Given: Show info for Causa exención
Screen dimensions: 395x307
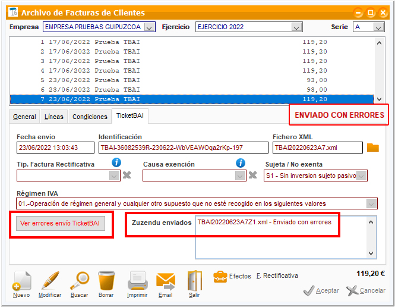Looking at the screenshot, I should pos(241,163).
